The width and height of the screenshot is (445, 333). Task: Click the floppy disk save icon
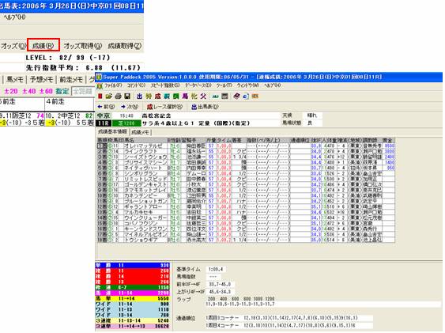point(127,96)
